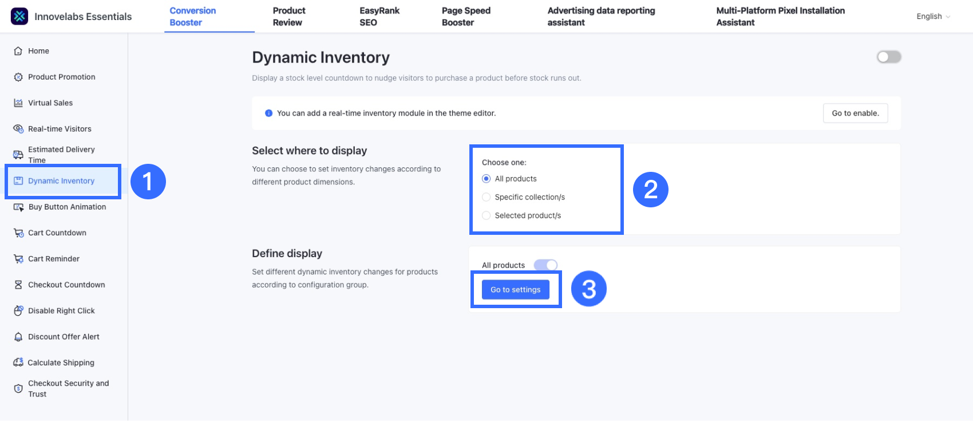Click the Checkout Countdown hourglass icon
This screenshot has width=973, height=421.
pyautogui.click(x=18, y=285)
